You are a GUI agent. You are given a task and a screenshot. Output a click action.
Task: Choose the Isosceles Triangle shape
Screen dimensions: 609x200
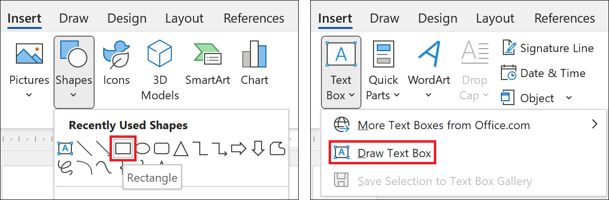(x=180, y=149)
